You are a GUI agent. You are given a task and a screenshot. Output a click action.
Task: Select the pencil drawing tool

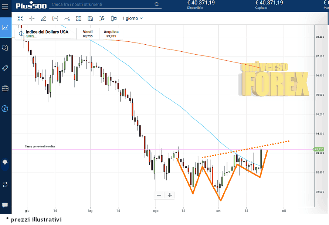click(43, 18)
